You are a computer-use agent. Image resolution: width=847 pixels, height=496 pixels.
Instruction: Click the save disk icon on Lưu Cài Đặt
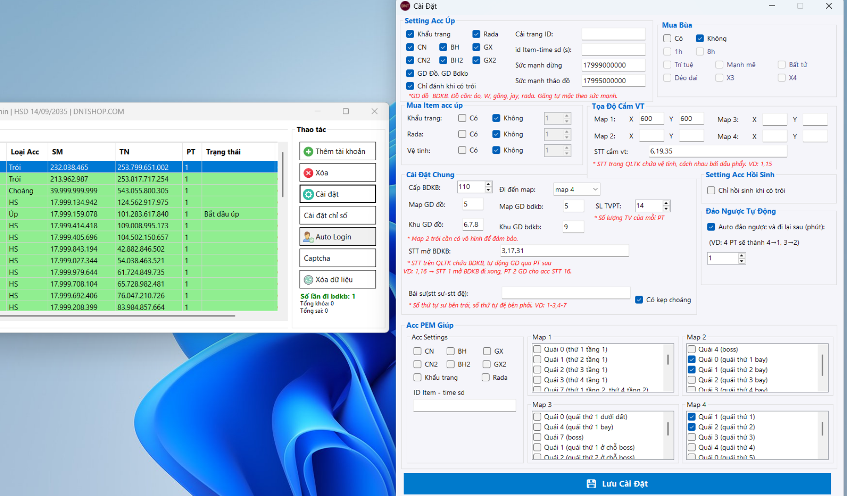pos(591,483)
